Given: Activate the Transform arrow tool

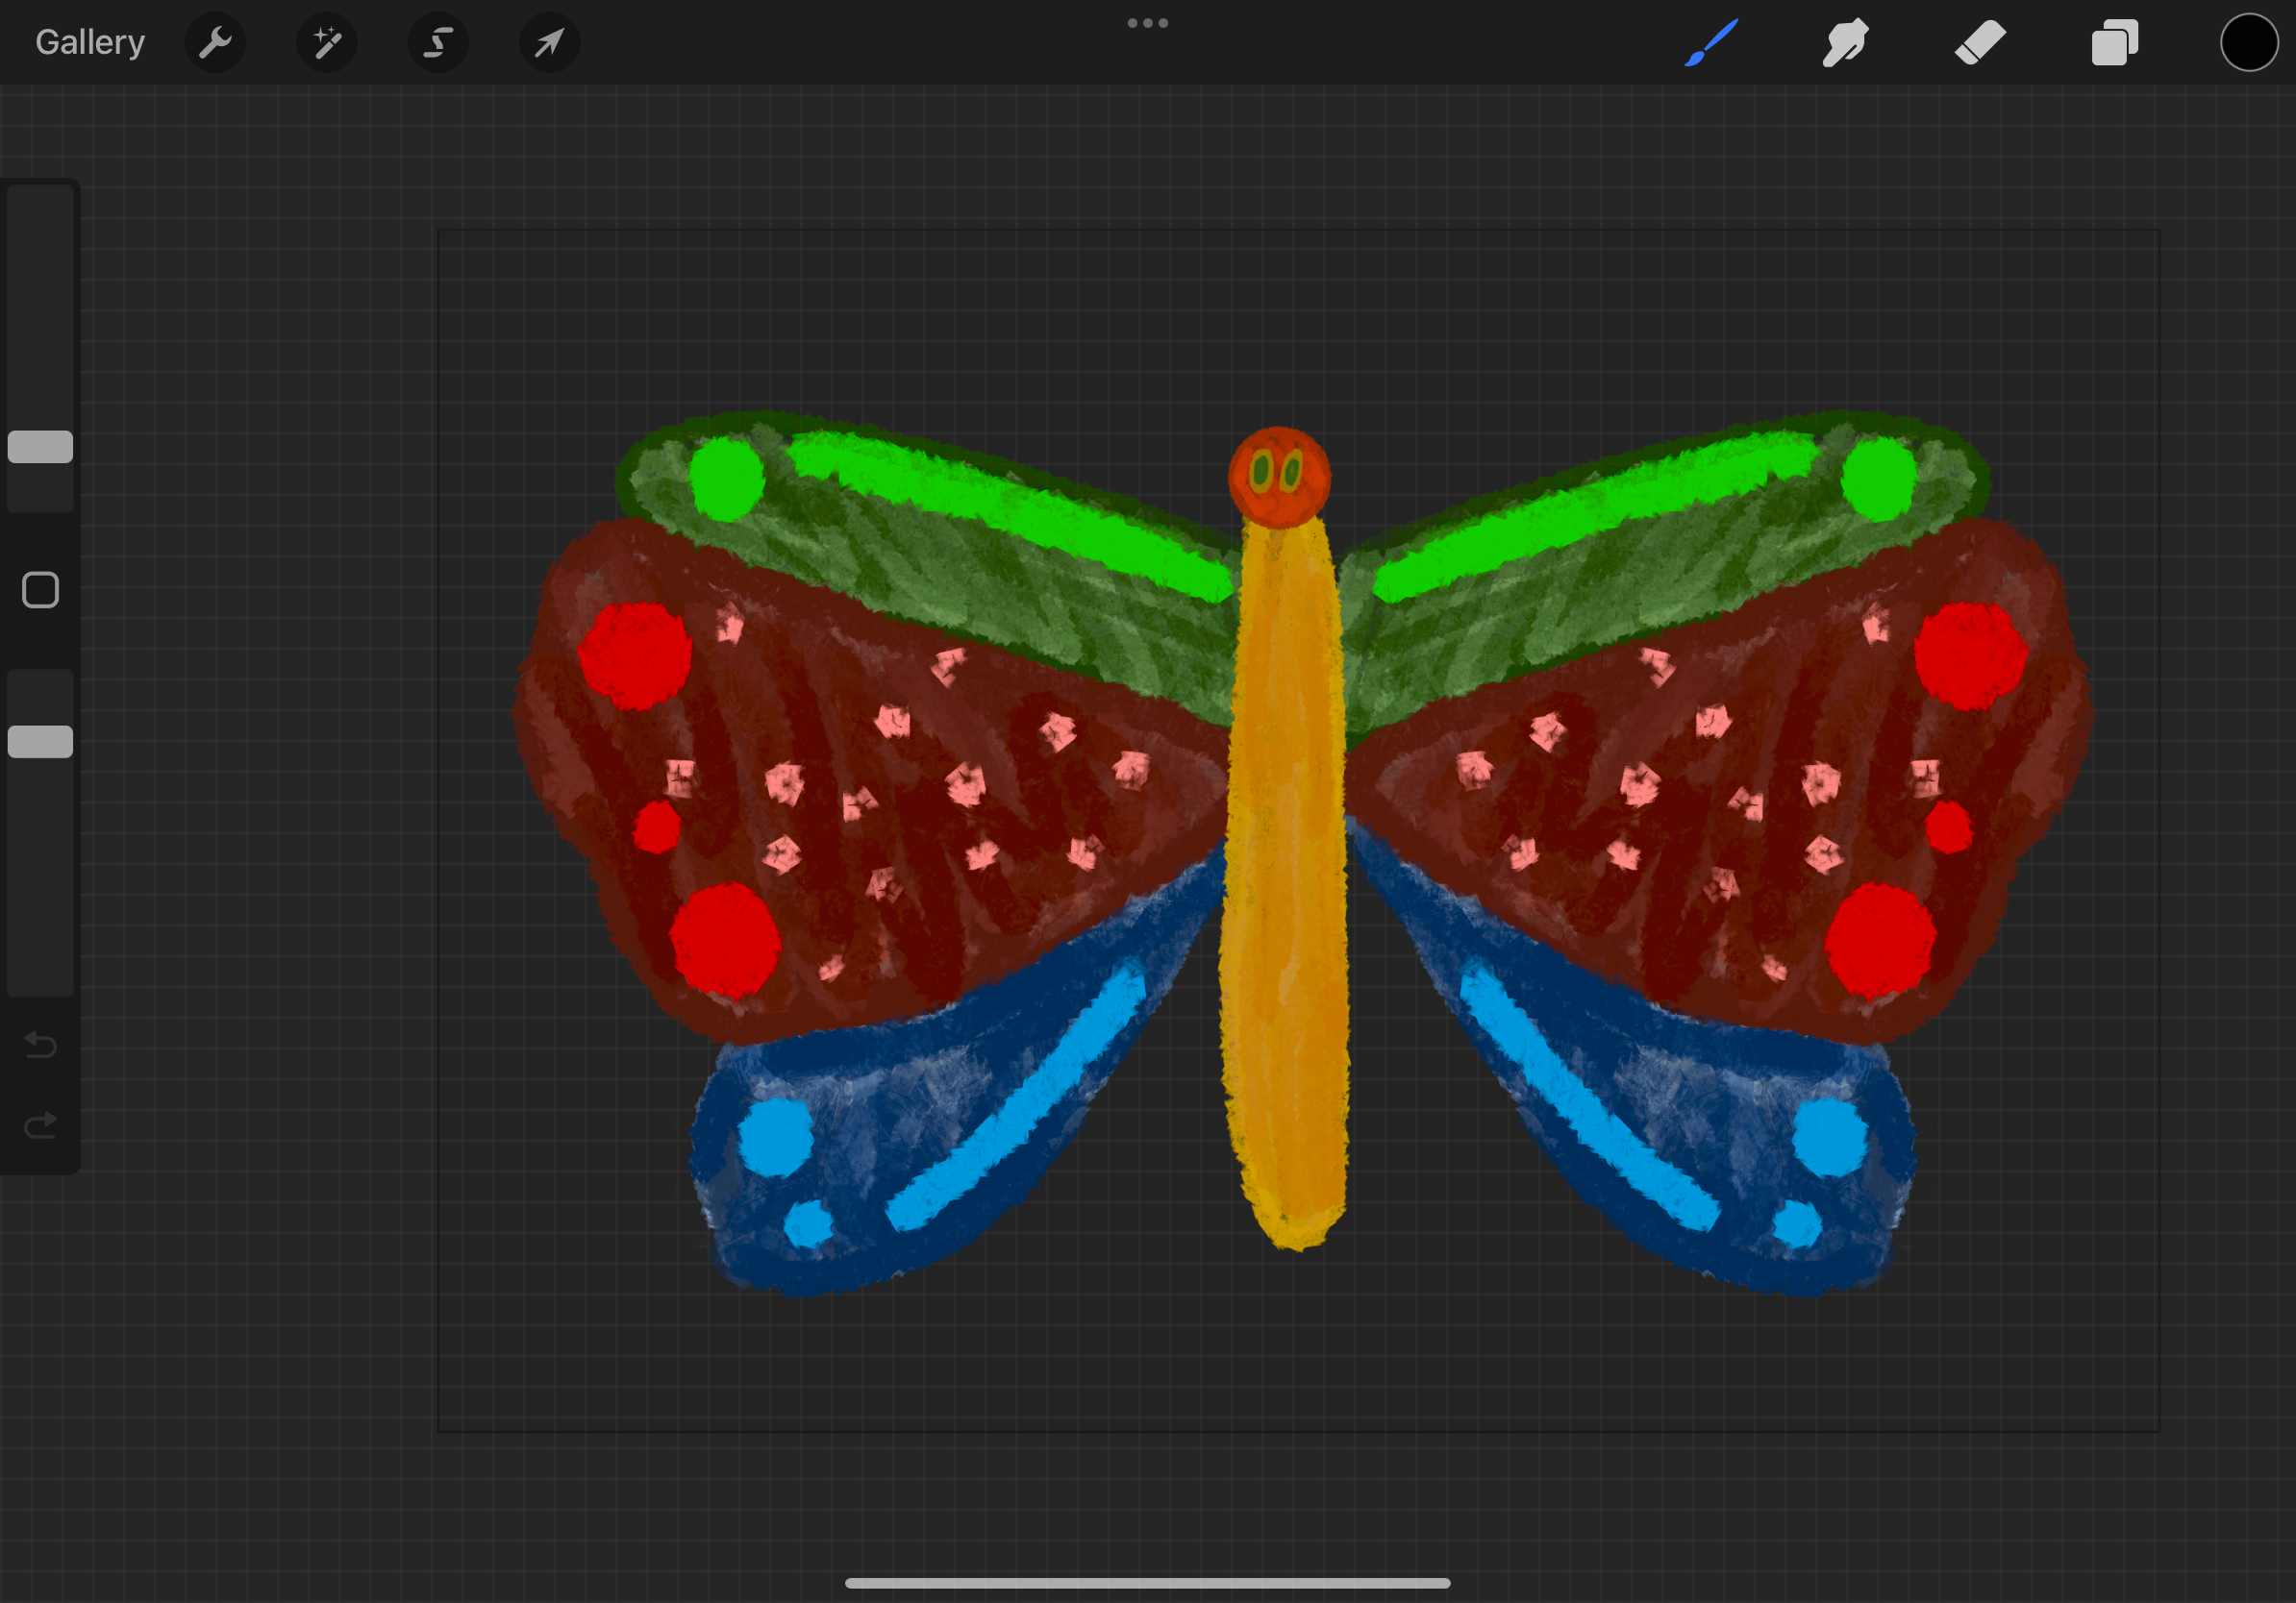Looking at the screenshot, I should [549, 43].
